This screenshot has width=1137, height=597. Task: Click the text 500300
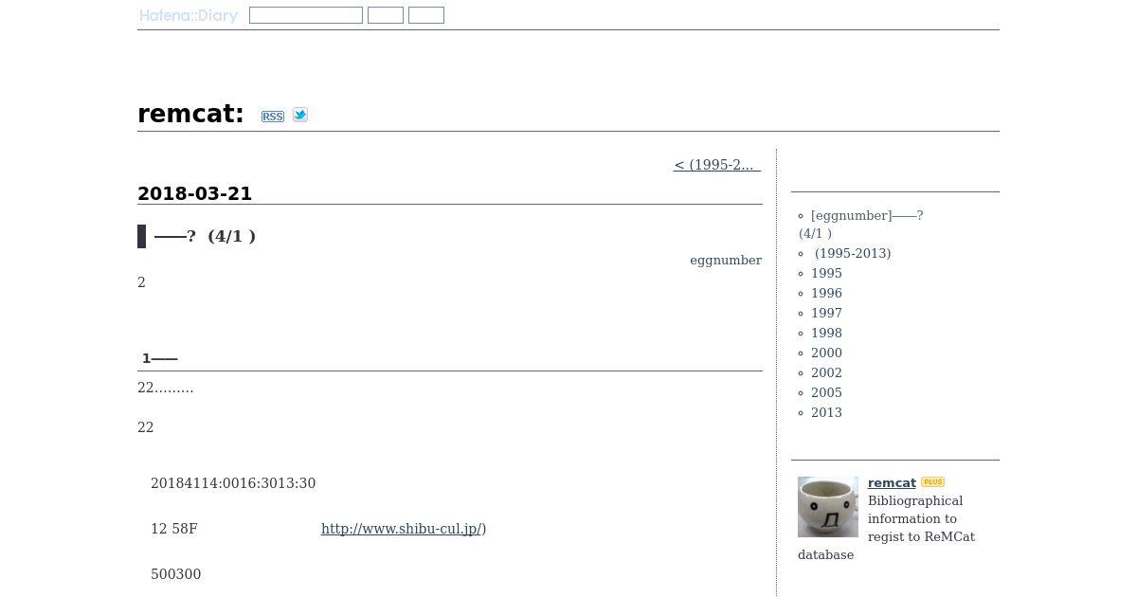coord(176,574)
